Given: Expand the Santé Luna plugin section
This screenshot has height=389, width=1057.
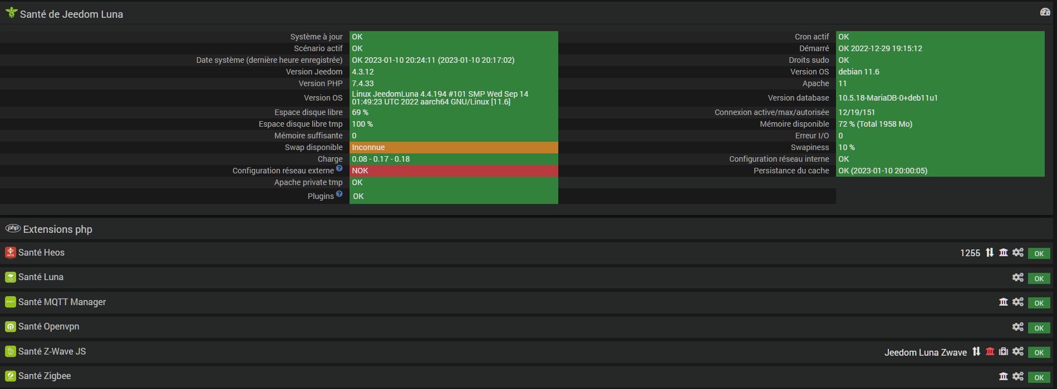Looking at the screenshot, I should (x=41, y=277).
